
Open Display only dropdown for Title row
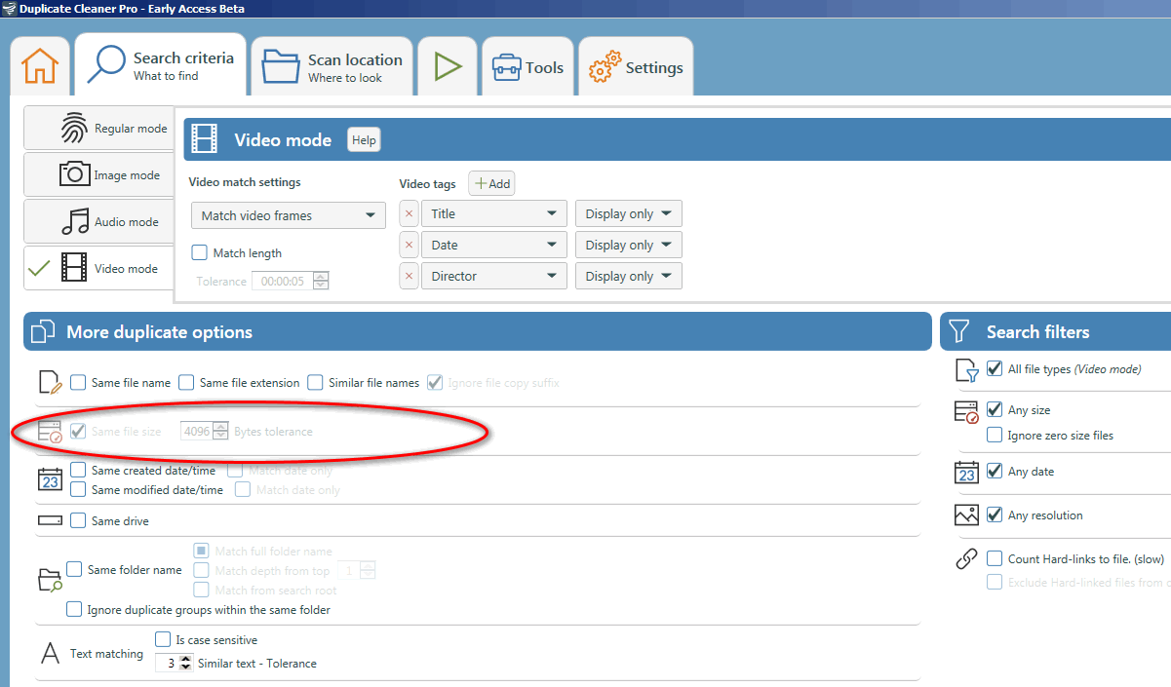(629, 213)
